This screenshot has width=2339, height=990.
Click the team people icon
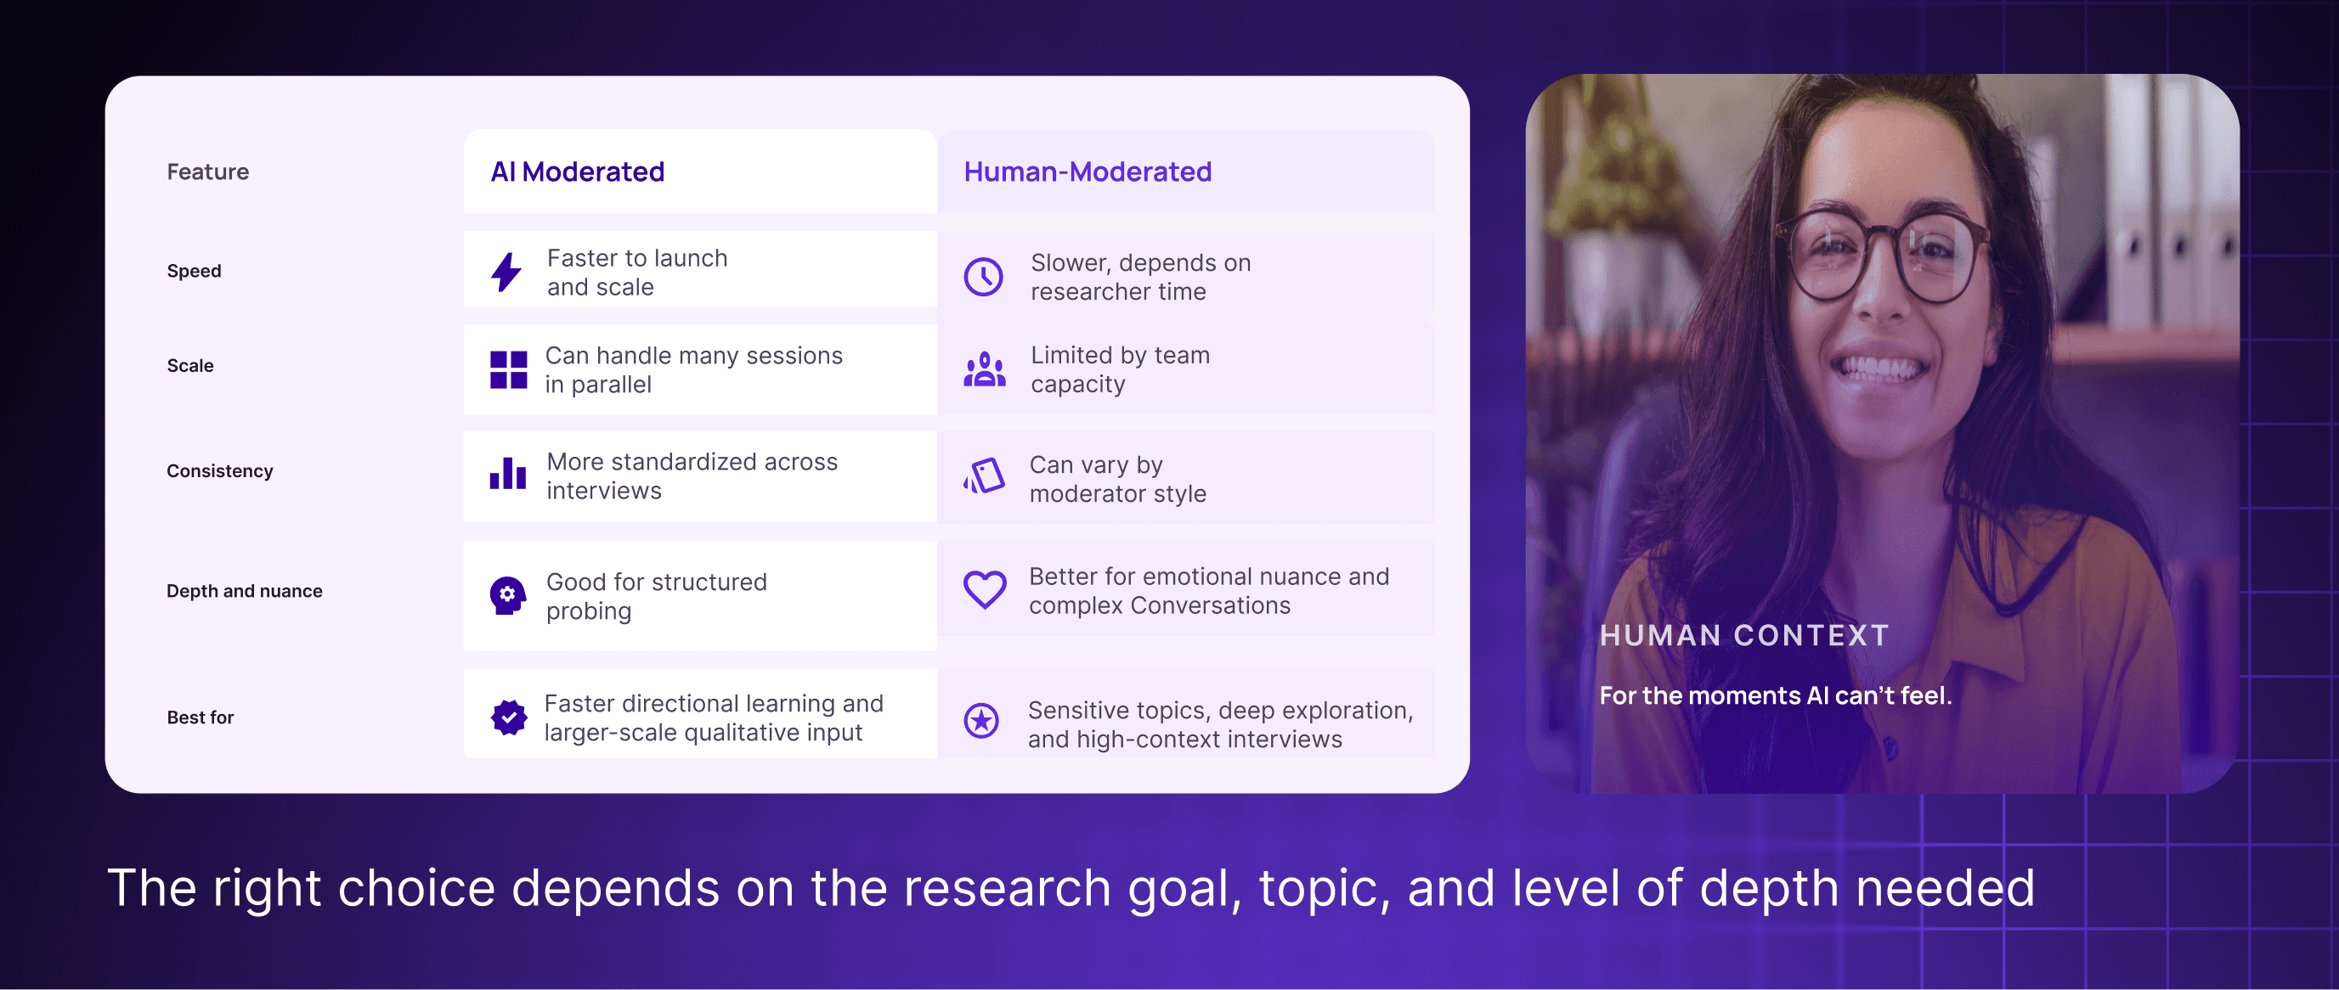(x=984, y=369)
